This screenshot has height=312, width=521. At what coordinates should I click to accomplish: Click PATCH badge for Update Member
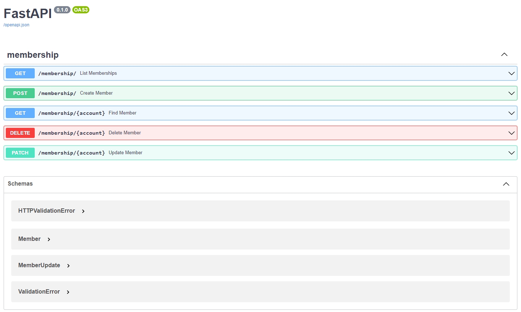20,153
